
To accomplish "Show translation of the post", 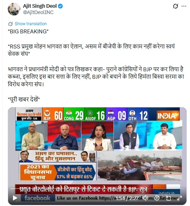I will [x=31, y=24].
